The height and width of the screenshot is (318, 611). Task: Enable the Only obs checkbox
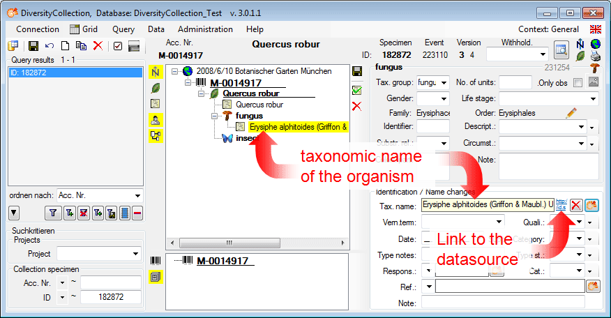tap(578, 83)
